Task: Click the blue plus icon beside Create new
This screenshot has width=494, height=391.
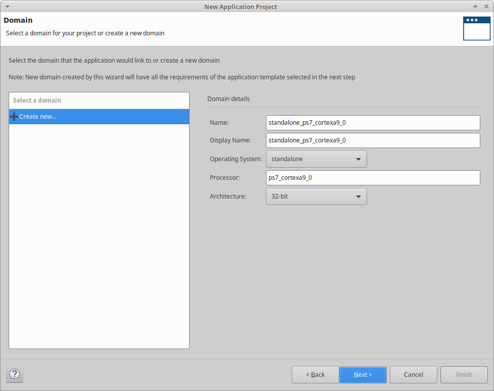Action: (14, 117)
